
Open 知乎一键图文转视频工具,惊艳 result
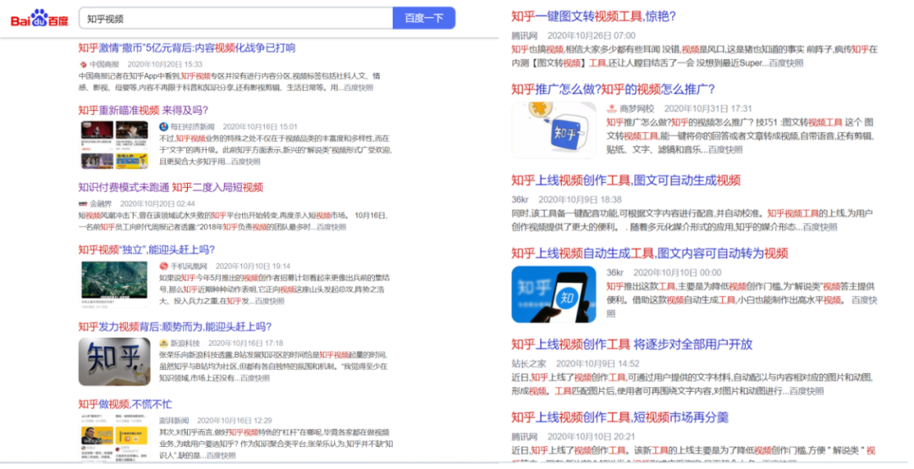click(593, 16)
